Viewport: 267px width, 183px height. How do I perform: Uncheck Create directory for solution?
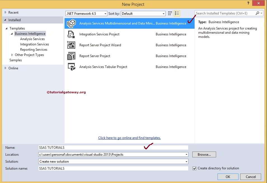(194, 168)
